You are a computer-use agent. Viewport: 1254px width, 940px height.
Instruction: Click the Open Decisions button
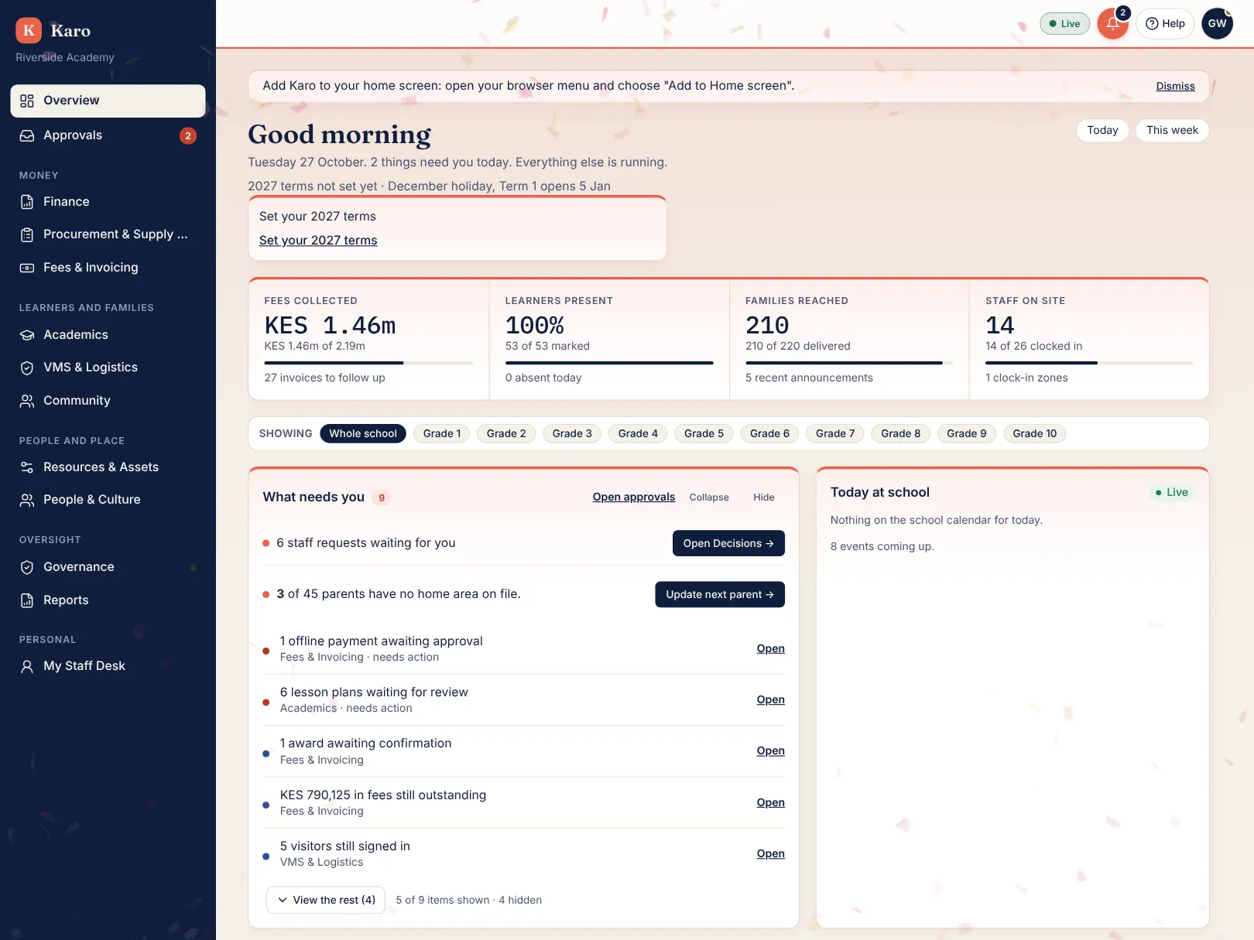pos(728,543)
